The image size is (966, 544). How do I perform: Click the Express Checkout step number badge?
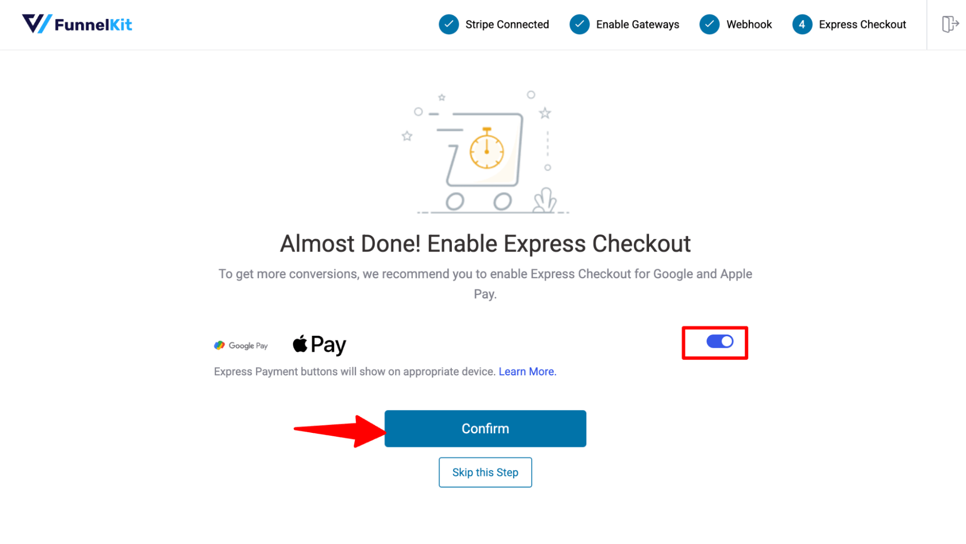[x=802, y=25]
